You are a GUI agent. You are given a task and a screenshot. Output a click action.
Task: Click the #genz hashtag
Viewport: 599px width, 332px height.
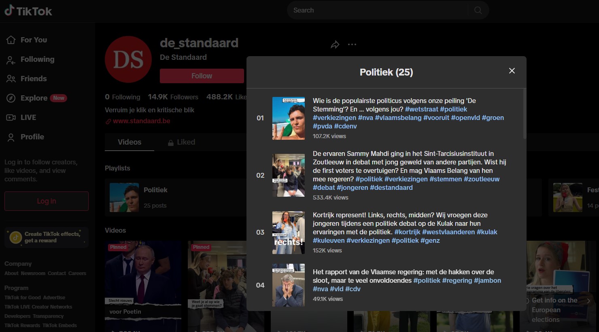pos(430,240)
